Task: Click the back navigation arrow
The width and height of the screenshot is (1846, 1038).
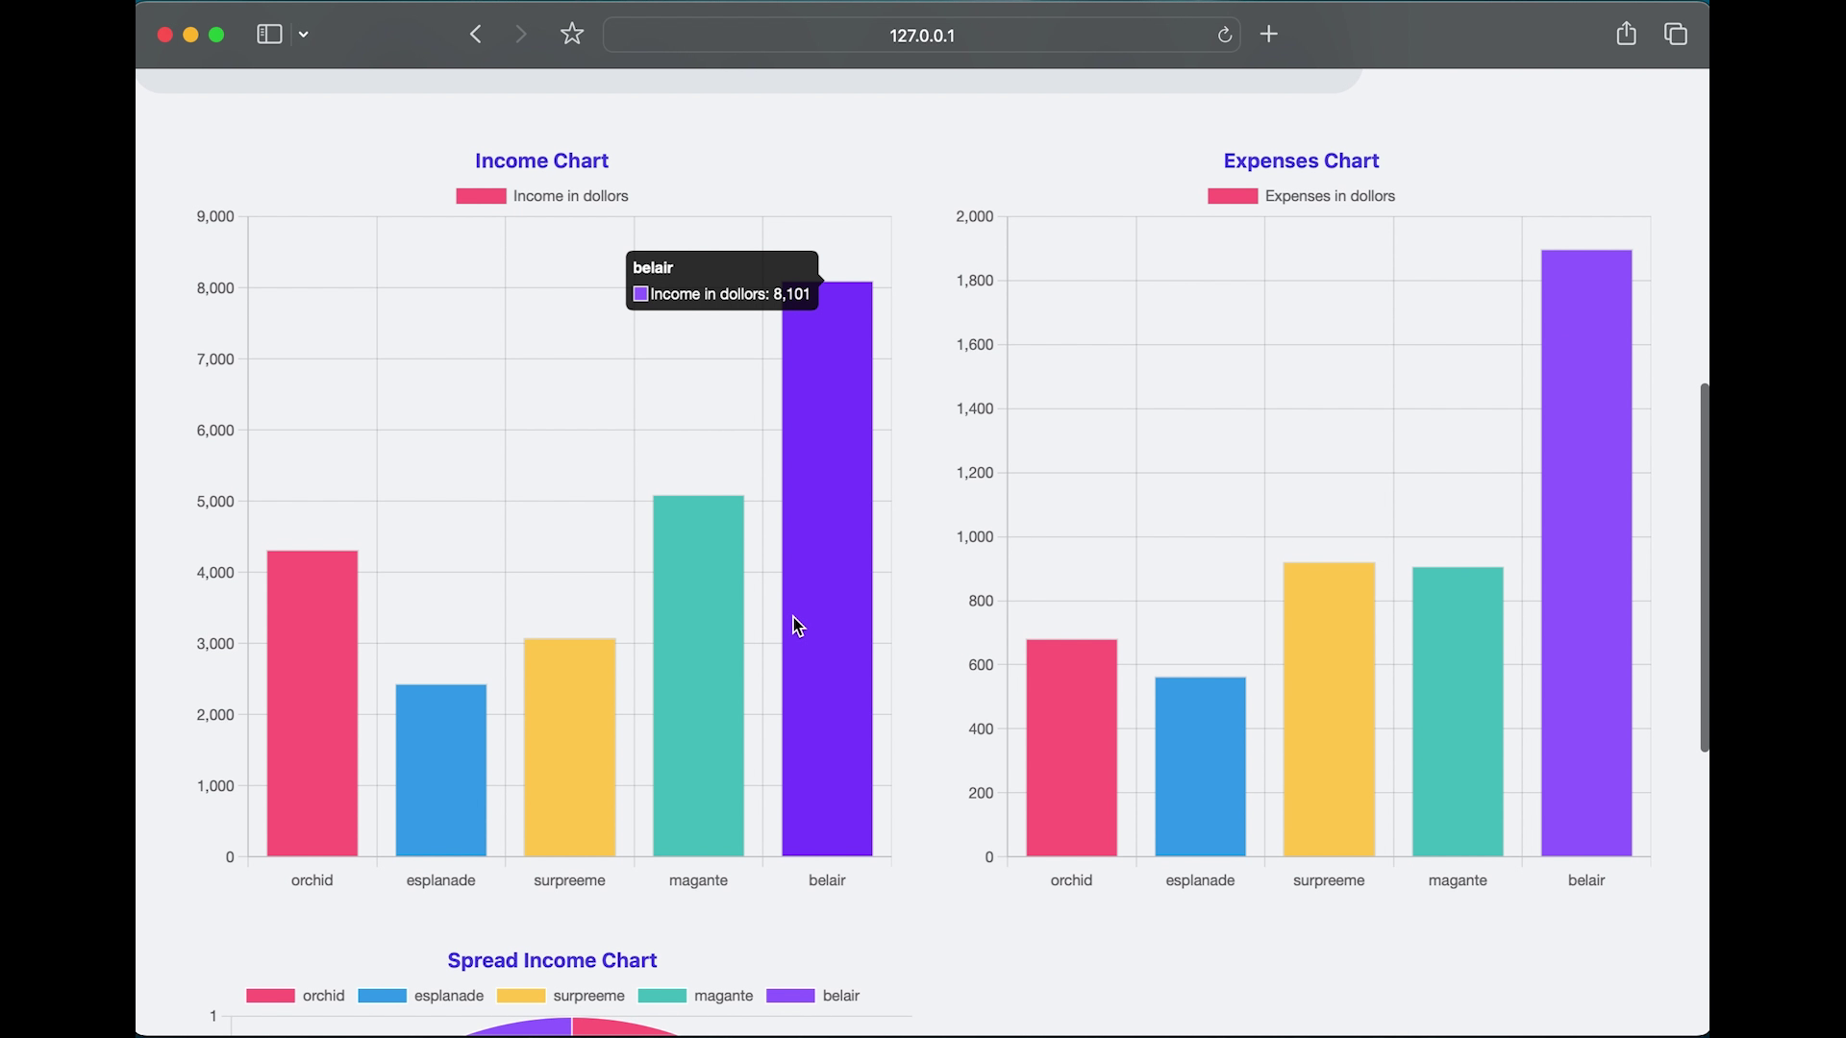Action: pos(475,34)
